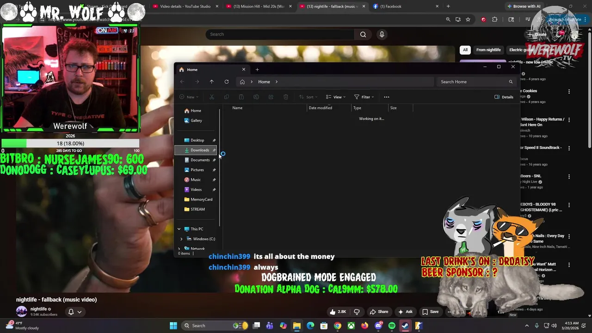Expand the Windows (C:) drive node
Screen dimensions: 592x333
pos(181,239)
